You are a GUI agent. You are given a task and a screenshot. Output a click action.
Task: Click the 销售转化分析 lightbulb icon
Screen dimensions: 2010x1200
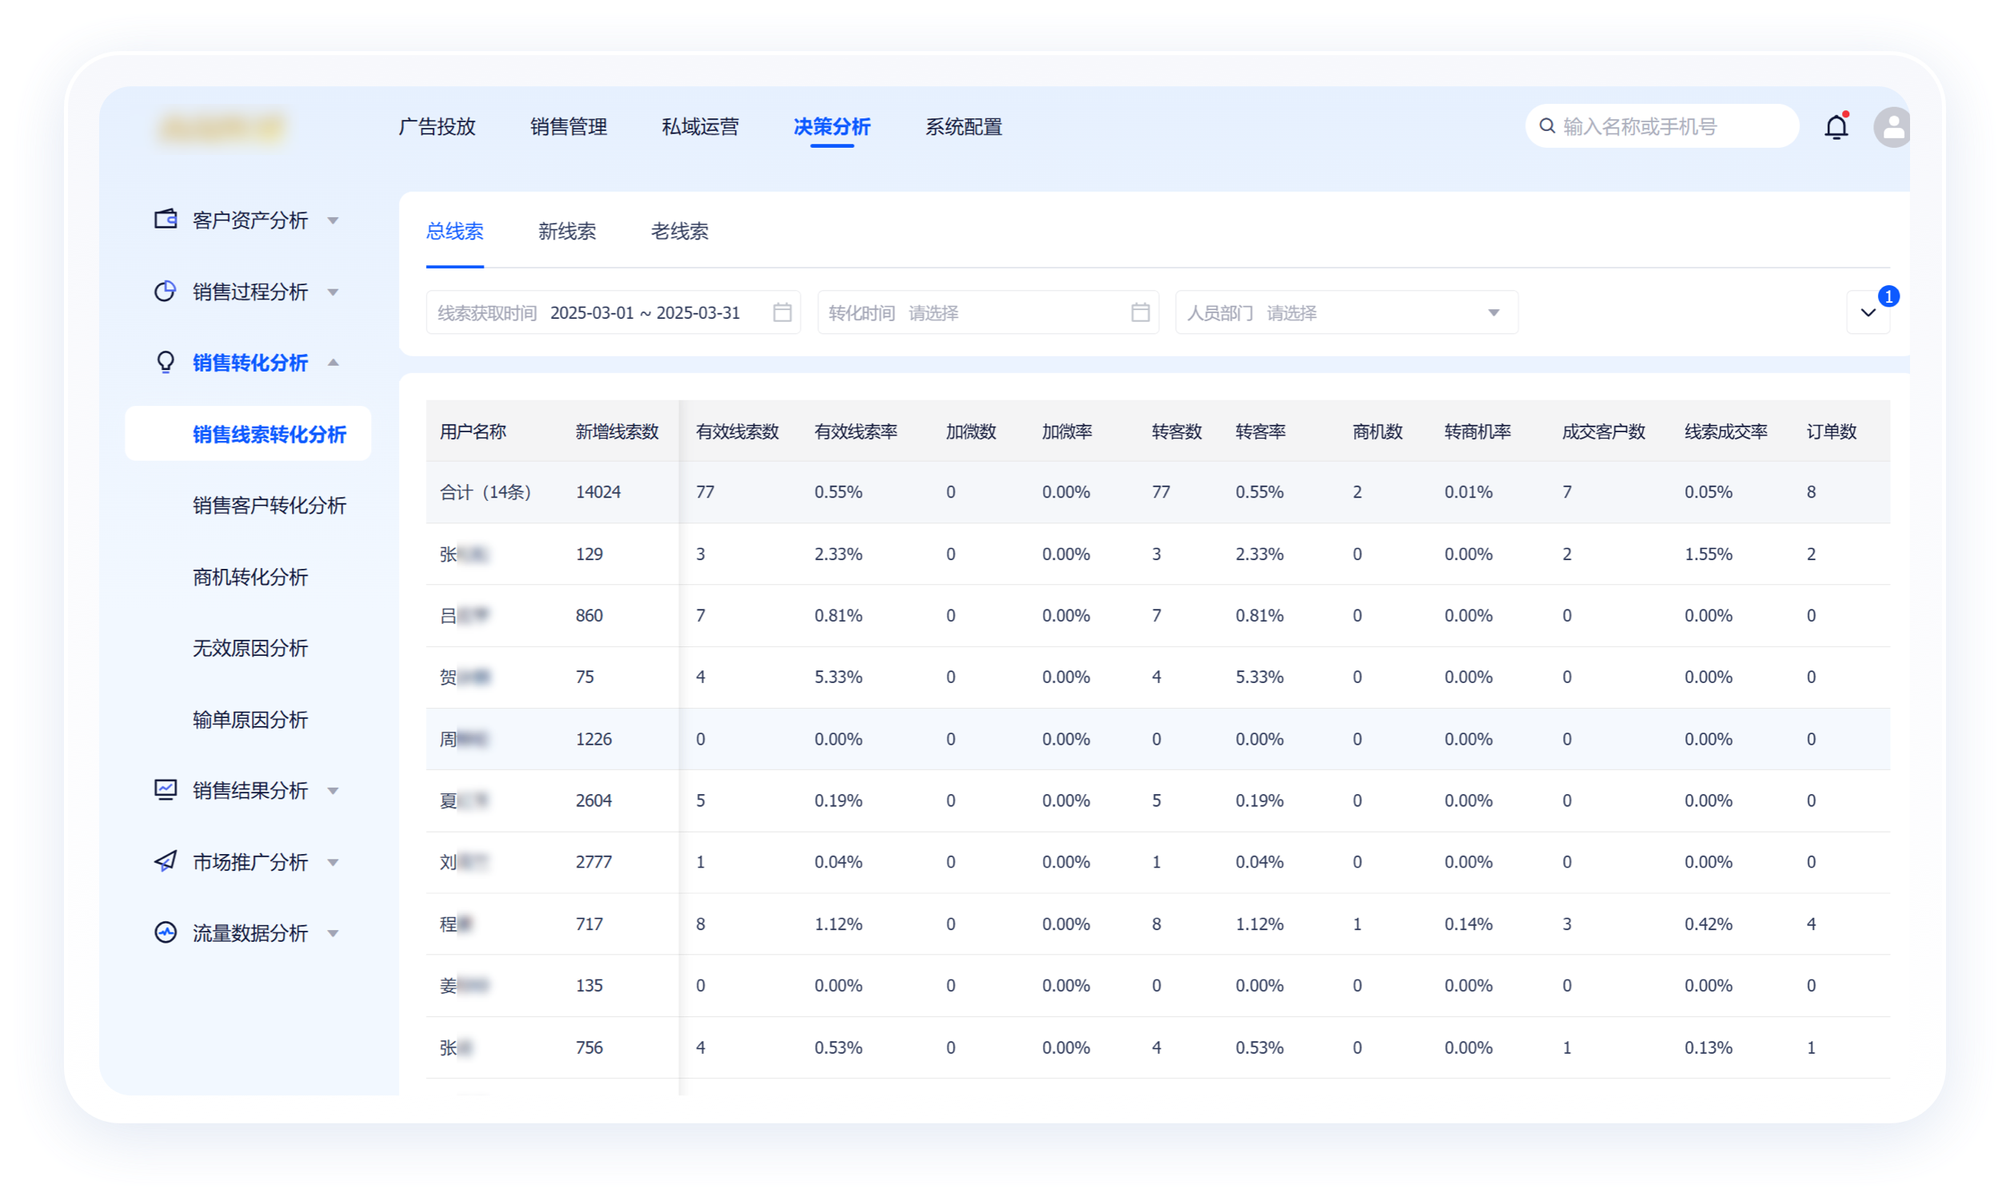(x=164, y=362)
